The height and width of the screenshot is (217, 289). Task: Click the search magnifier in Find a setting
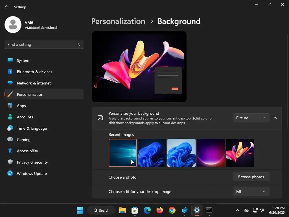coord(78,44)
